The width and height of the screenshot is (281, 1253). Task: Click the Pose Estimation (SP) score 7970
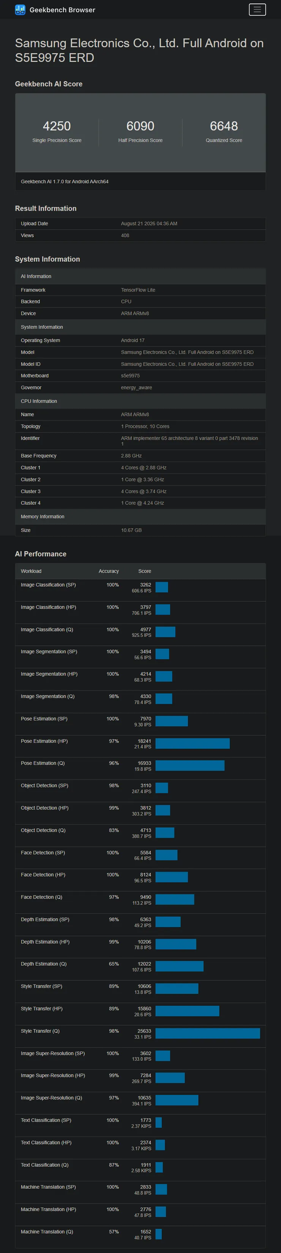145,719
